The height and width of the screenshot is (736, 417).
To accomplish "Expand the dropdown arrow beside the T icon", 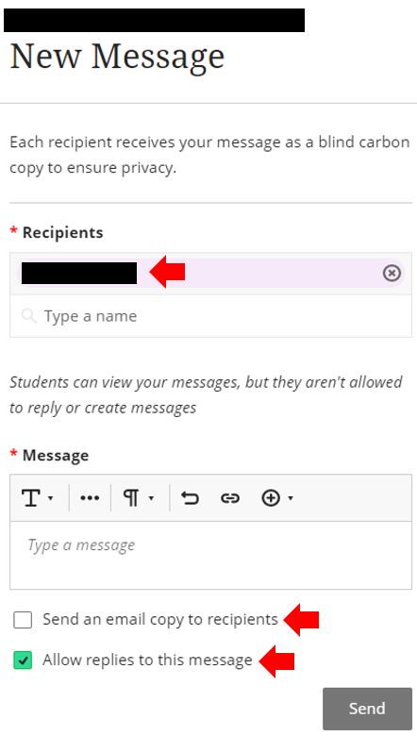I will coord(50,498).
